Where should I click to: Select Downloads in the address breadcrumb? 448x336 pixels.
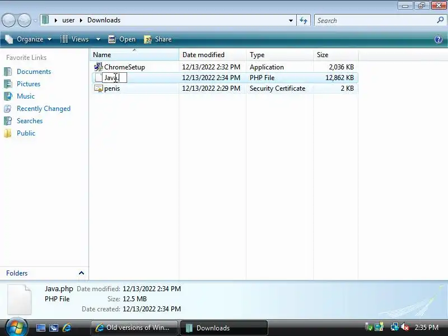pos(104,20)
